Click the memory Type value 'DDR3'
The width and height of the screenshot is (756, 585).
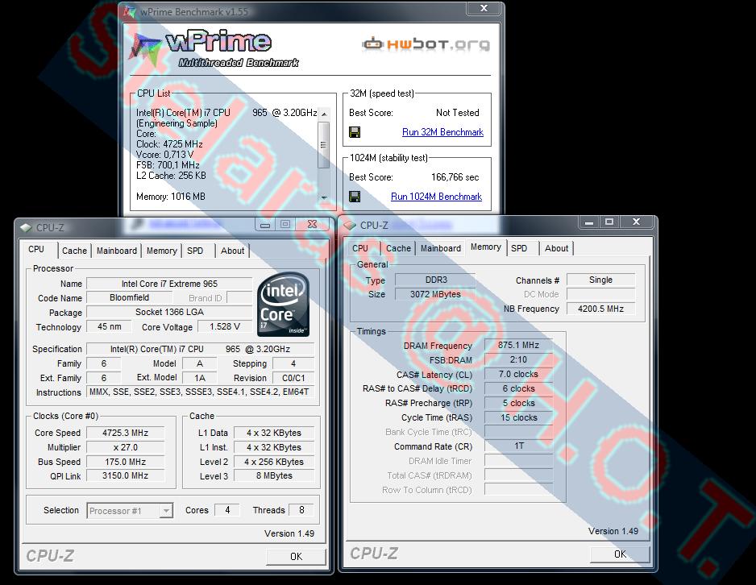coord(436,280)
